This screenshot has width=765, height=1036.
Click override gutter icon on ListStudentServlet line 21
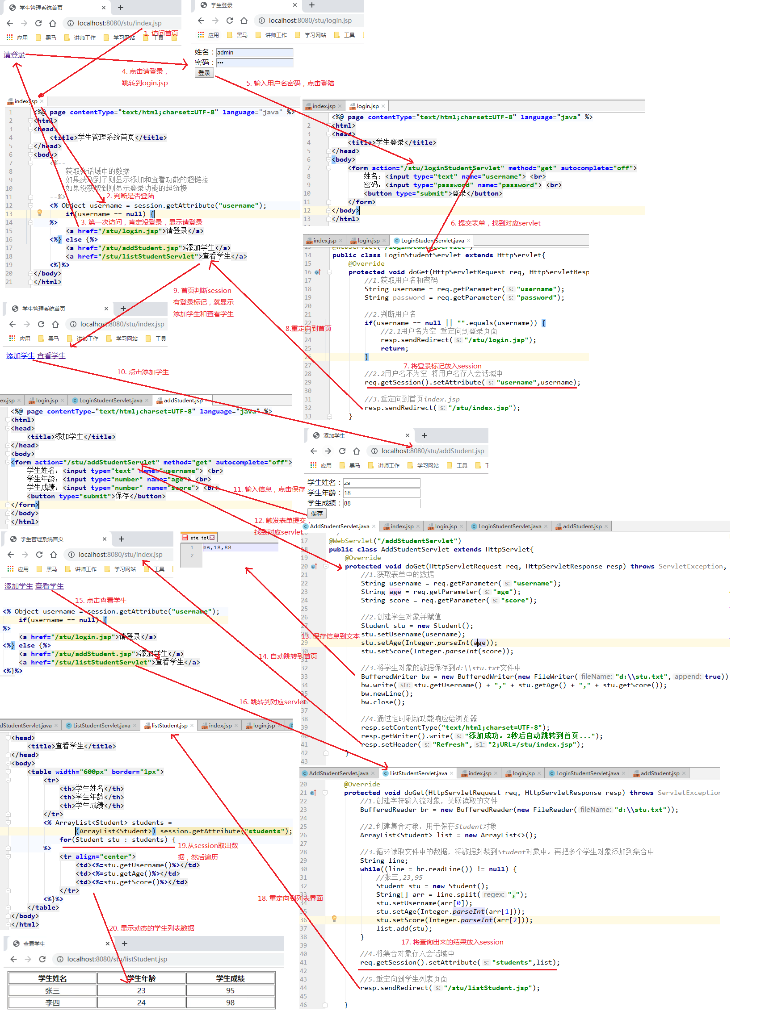tap(313, 793)
